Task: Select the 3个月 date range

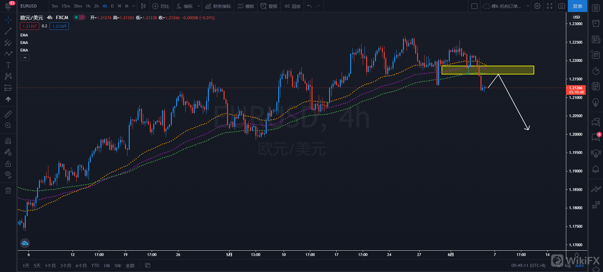Action: 66,266
